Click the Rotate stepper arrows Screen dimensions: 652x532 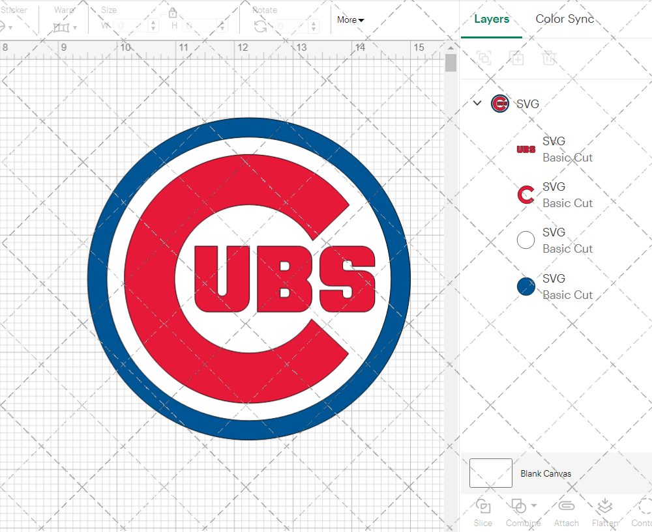click(x=314, y=26)
